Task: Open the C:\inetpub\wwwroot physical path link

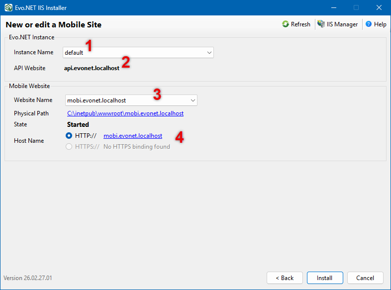Action: pos(125,113)
